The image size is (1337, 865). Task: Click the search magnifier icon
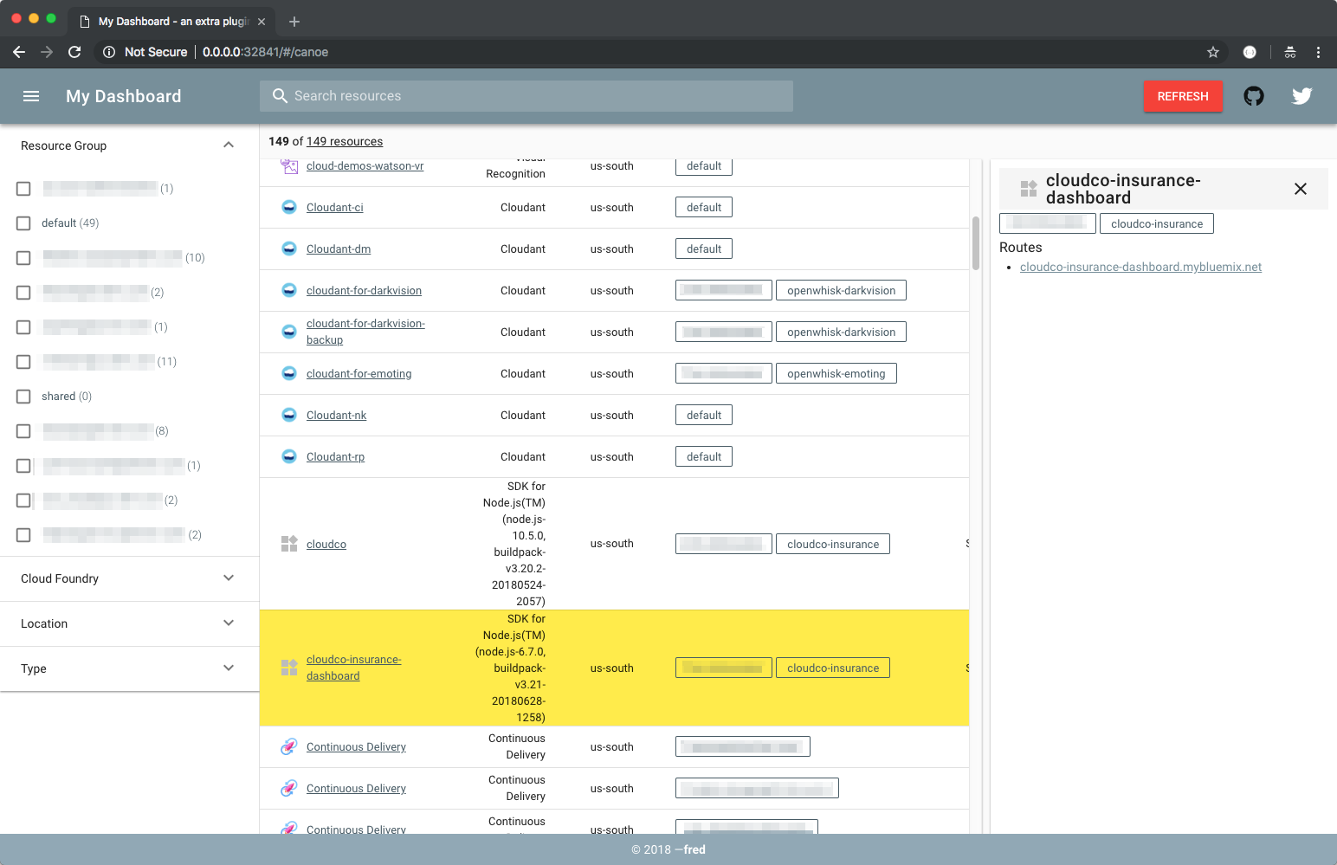click(x=280, y=95)
